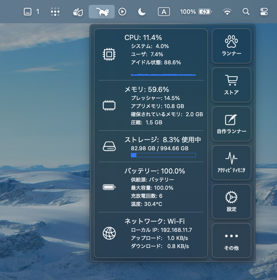Screen dimensions: 277x280
Task: Open the 自作ランナー editor button
Action: click(232, 124)
